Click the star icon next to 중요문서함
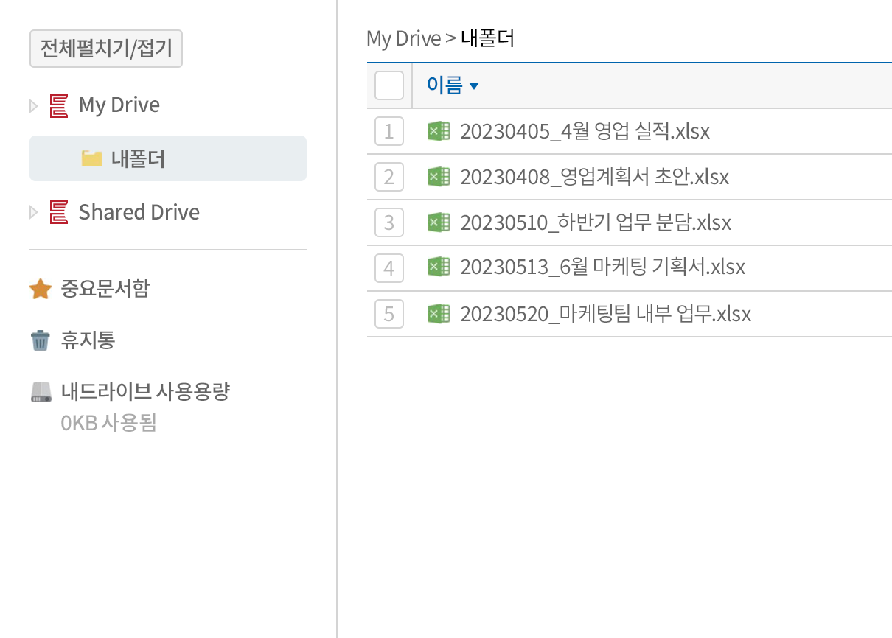The image size is (892, 638). [40, 289]
